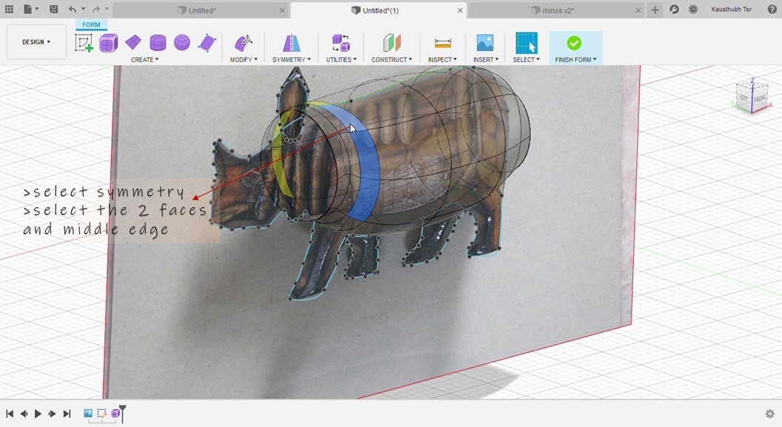Image resolution: width=782 pixels, height=427 pixels.
Task: Expand the INSPECT menu
Action: 442,59
